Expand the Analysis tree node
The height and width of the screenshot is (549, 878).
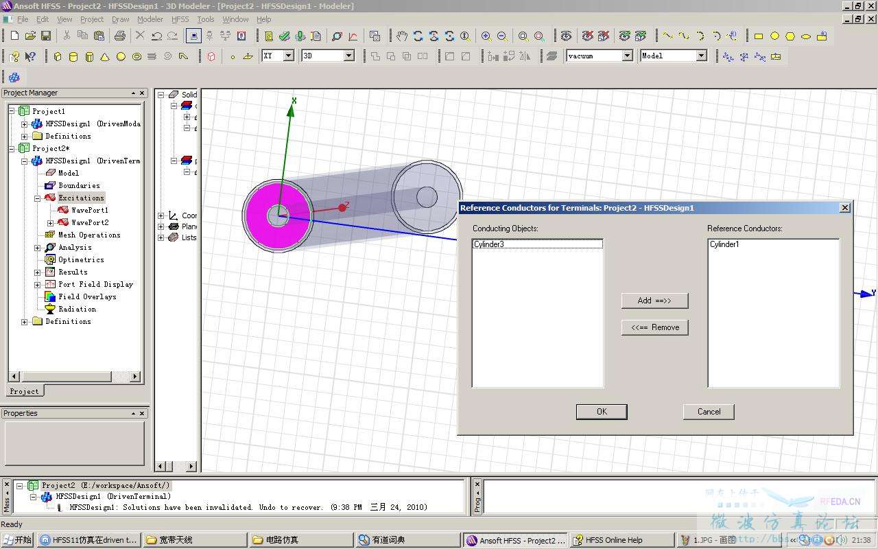coord(38,247)
